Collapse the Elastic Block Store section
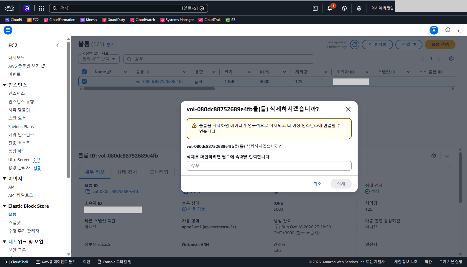Image resolution: width=467 pixels, height=267 pixels. [x=4, y=206]
